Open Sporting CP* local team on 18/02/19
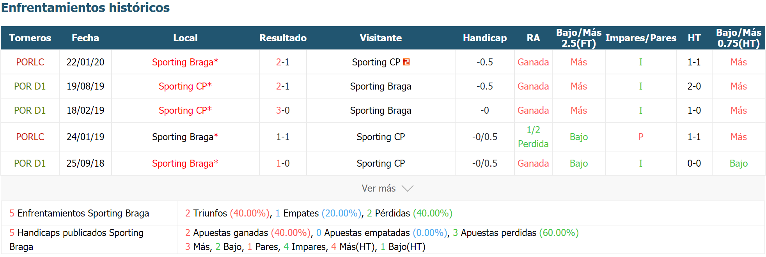This screenshot has height=257, width=766. coord(185,110)
